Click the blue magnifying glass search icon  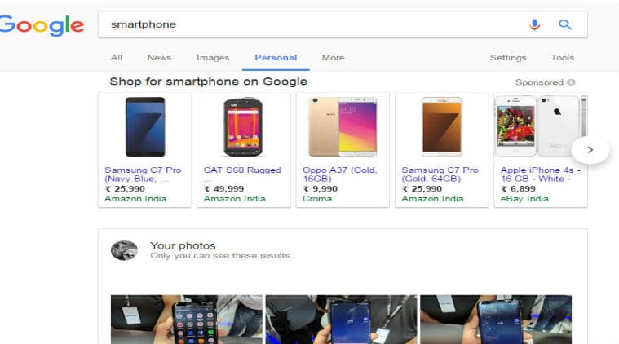tap(565, 24)
